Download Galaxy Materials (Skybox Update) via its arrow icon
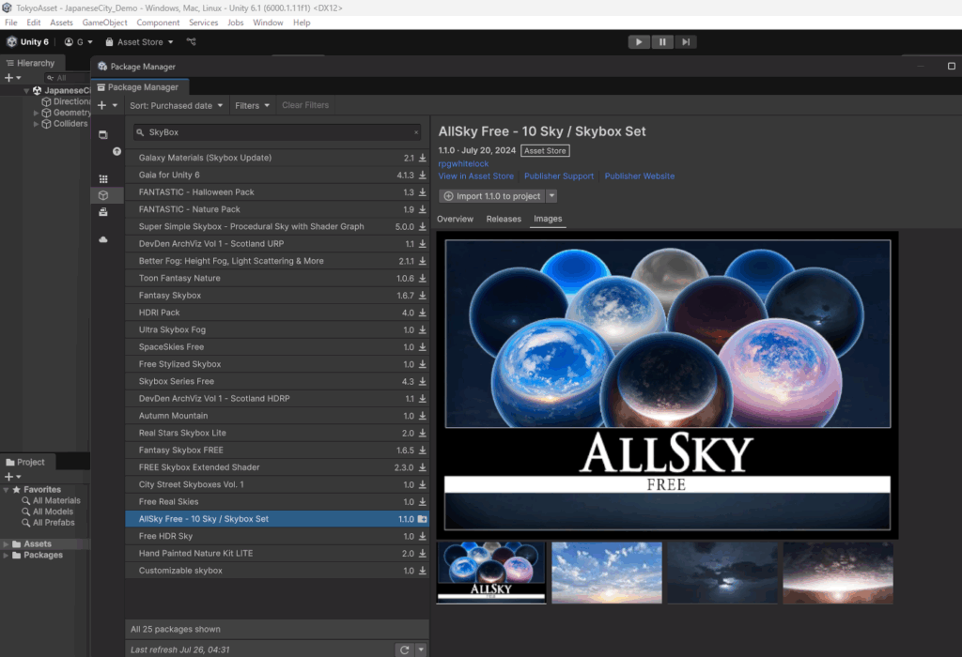This screenshot has width=962, height=657. (x=422, y=158)
